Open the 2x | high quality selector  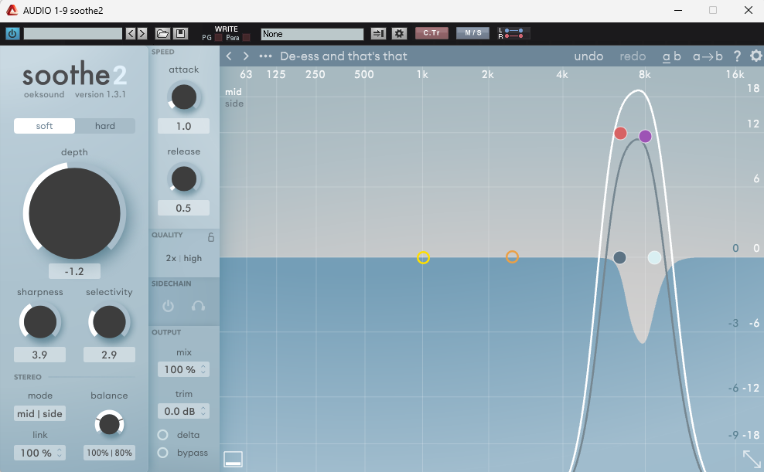click(x=184, y=258)
